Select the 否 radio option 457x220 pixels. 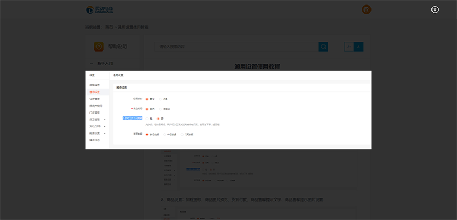pyautogui.click(x=158, y=119)
